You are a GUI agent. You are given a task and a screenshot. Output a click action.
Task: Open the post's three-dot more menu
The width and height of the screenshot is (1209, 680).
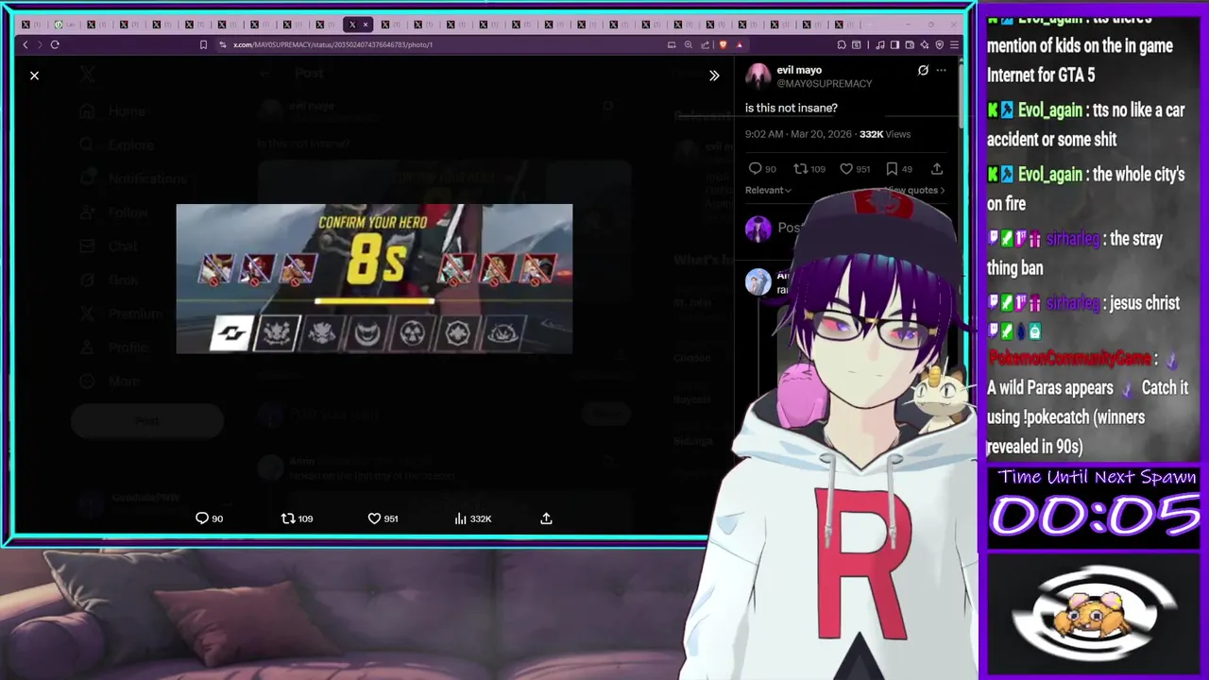click(941, 70)
